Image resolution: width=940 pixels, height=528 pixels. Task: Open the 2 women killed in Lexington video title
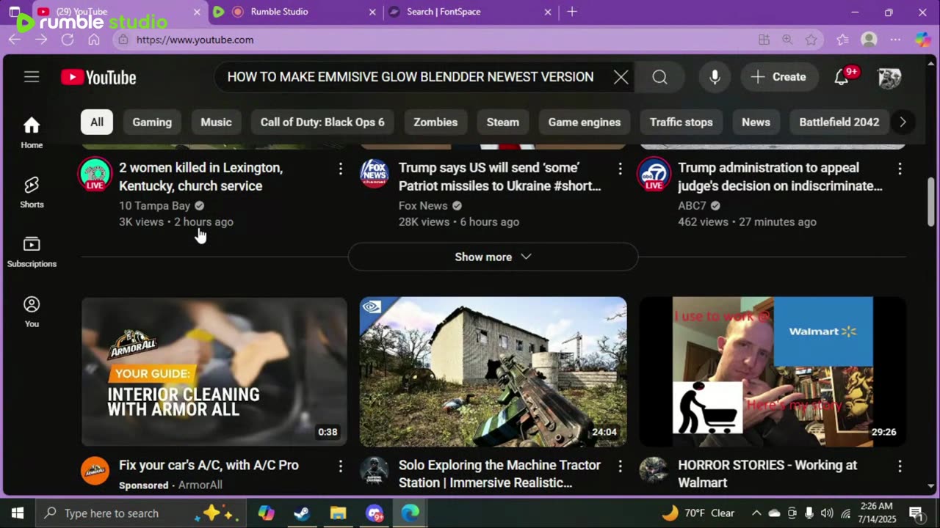pos(200,177)
